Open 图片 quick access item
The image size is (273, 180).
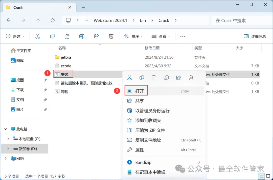tap(17, 109)
